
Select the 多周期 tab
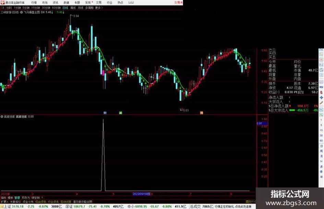click(x=89, y=8)
